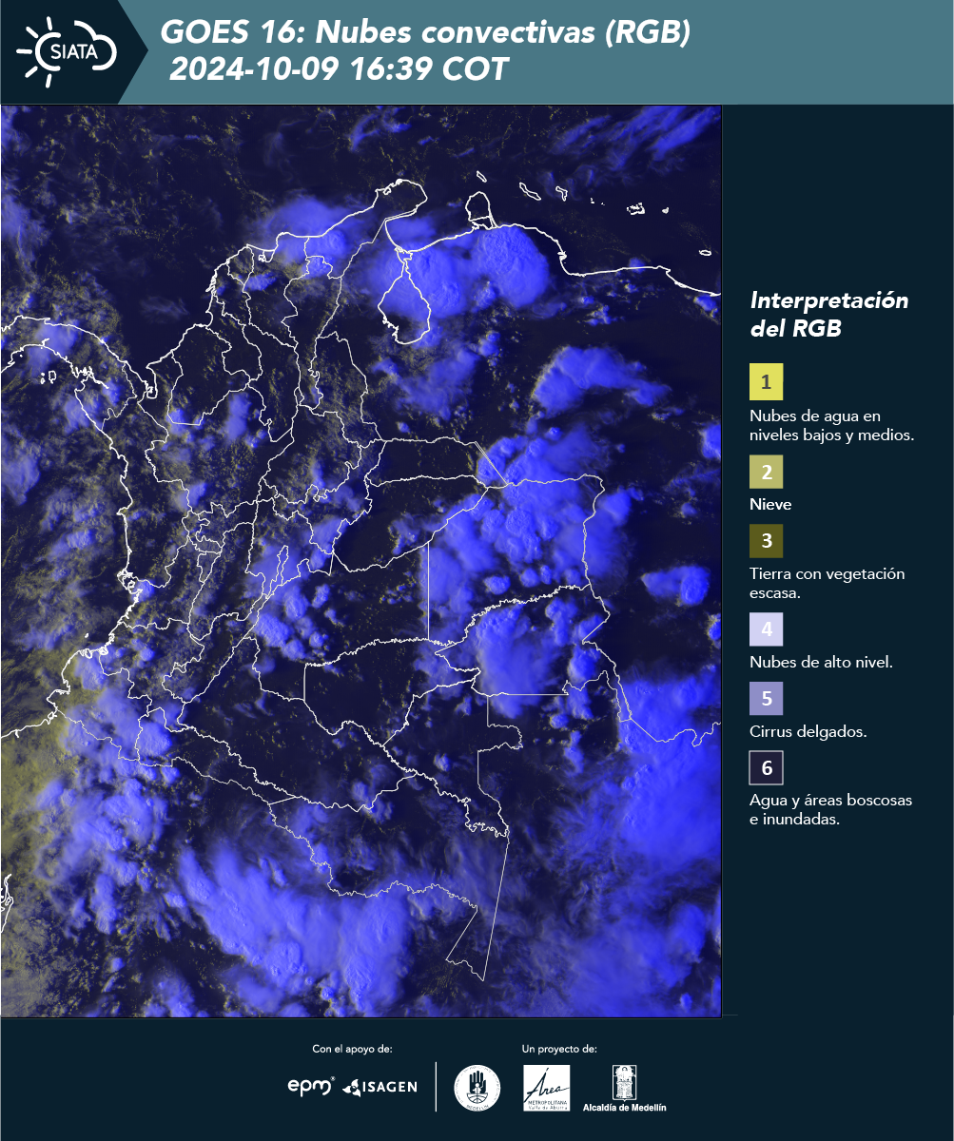Click the "Interpretación del RGB" legend heading

click(x=829, y=314)
